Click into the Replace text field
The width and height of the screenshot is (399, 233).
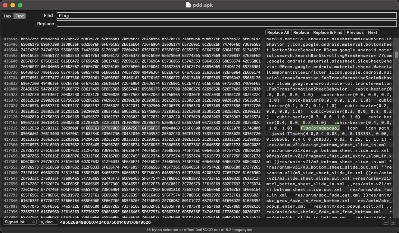click(x=226, y=24)
